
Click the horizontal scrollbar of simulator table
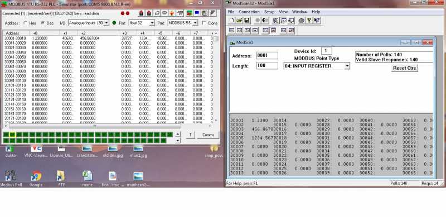(x=95, y=126)
